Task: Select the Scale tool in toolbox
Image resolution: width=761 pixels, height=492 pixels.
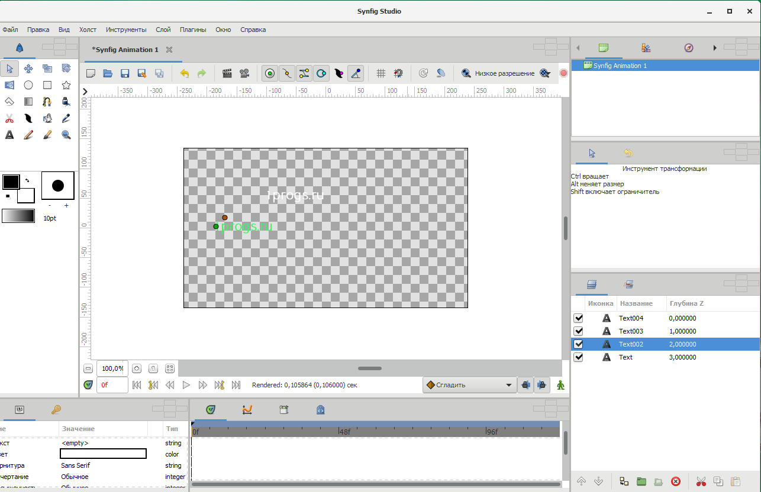Action: (x=47, y=69)
